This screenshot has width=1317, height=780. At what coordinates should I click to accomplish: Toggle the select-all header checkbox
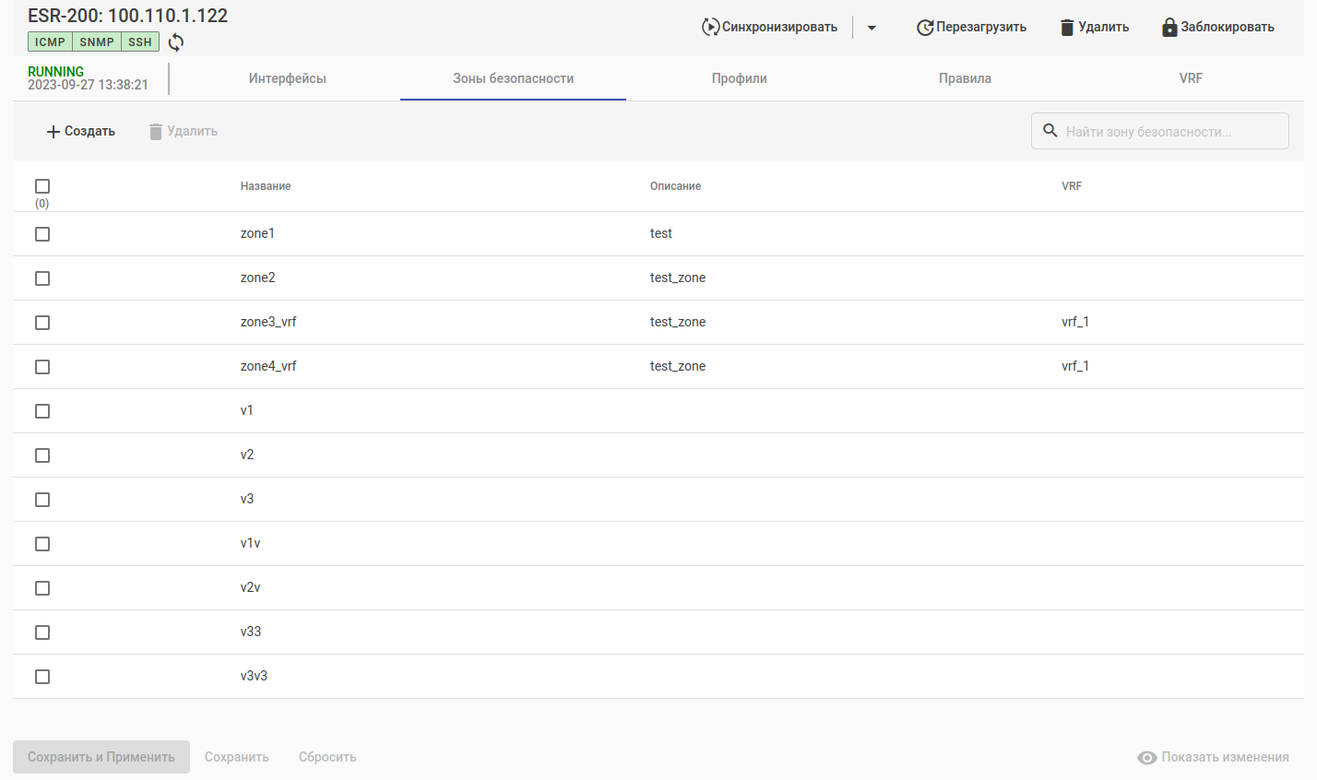click(x=42, y=186)
